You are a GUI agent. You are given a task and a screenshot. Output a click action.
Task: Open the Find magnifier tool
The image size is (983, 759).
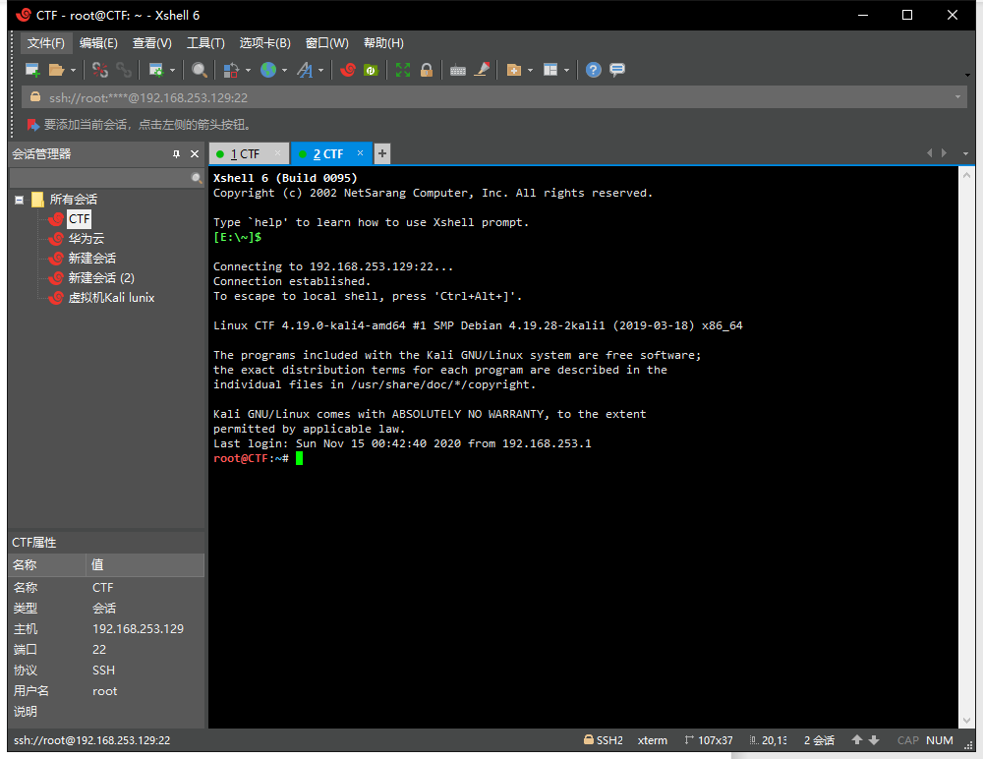click(200, 70)
